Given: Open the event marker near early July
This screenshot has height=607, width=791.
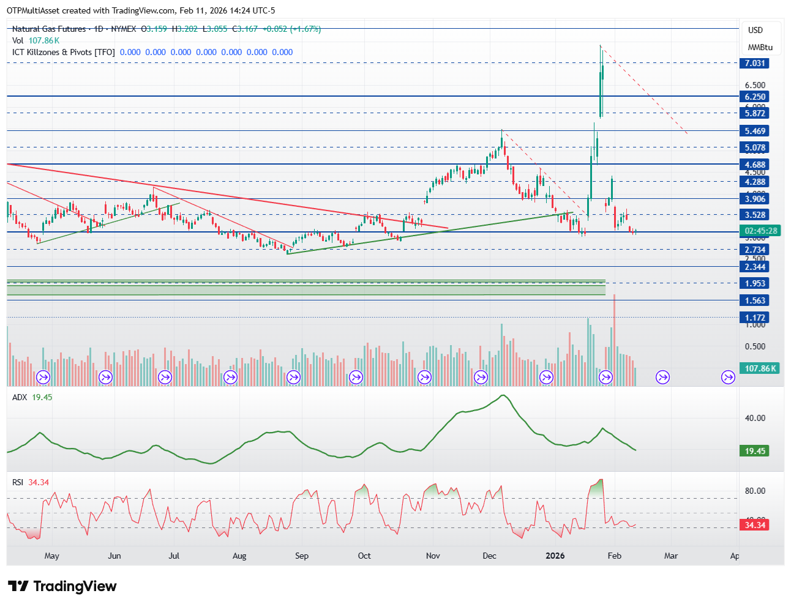Looking at the screenshot, I should click(165, 378).
